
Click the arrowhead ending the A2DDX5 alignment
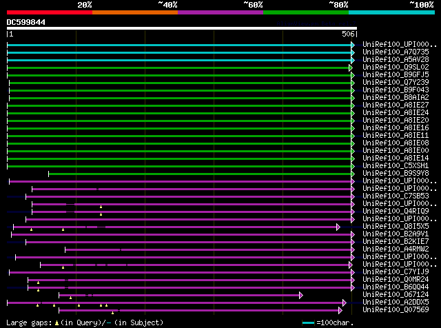pyautogui.click(x=345, y=303)
